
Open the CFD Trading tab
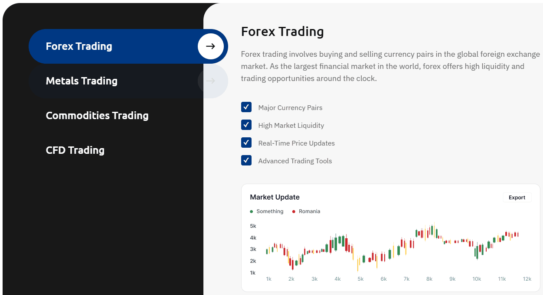[x=75, y=150]
